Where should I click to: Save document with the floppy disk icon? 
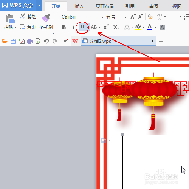[x=13, y=41]
